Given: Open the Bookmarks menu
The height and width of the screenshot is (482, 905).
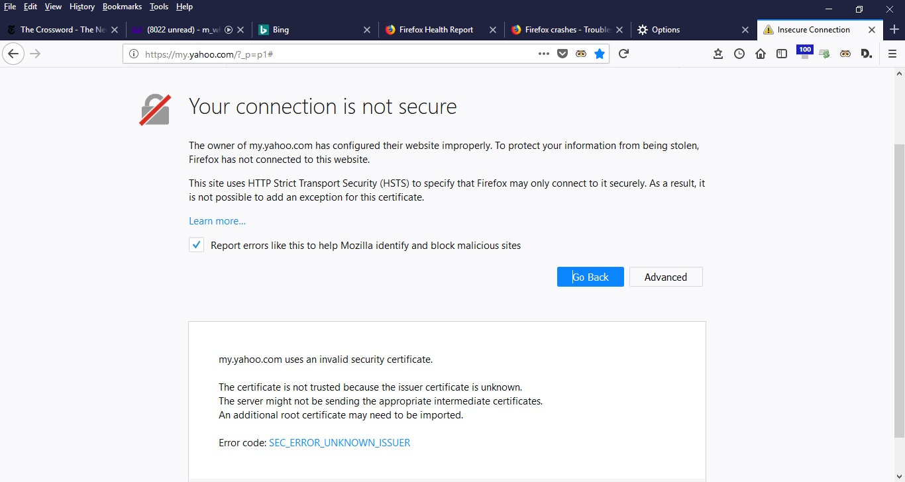Looking at the screenshot, I should point(122,7).
